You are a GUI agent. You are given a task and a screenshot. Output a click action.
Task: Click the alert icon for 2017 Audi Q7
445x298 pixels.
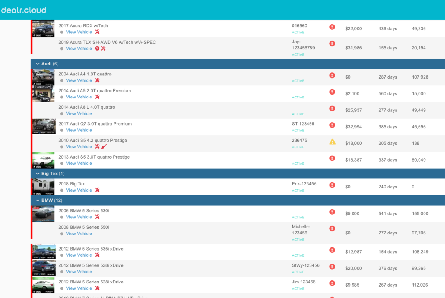pos(332,125)
